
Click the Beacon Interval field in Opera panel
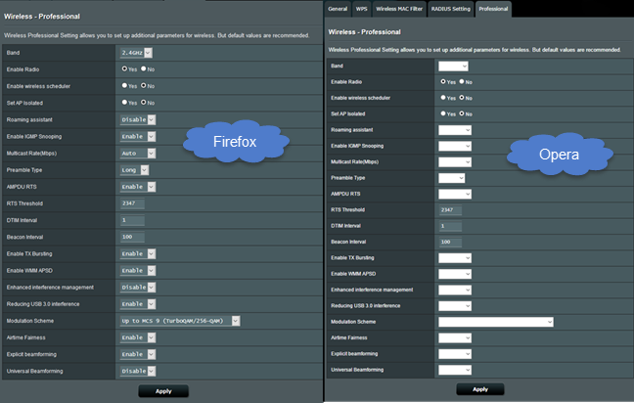tap(450, 242)
